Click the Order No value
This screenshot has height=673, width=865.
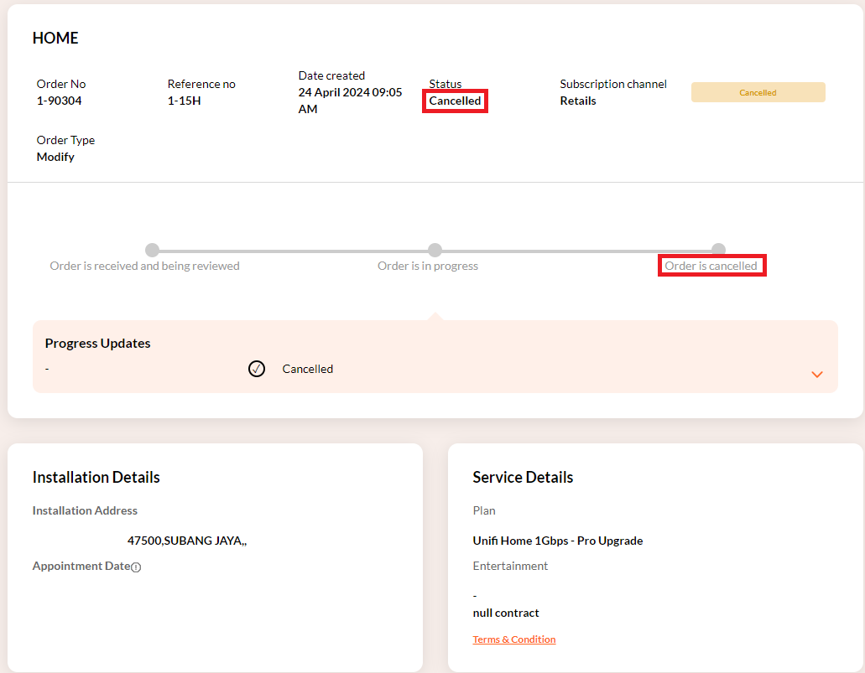(x=80, y=101)
